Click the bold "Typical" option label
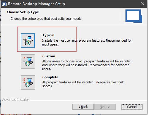 pyautogui.click(x=48, y=35)
